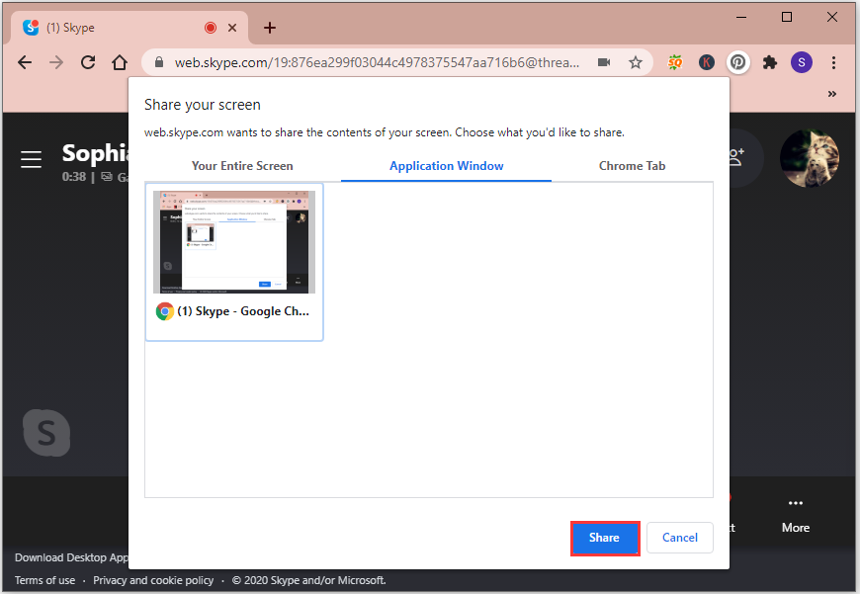
Task: Click the add people icon in Skype call
Action: pyautogui.click(x=736, y=157)
